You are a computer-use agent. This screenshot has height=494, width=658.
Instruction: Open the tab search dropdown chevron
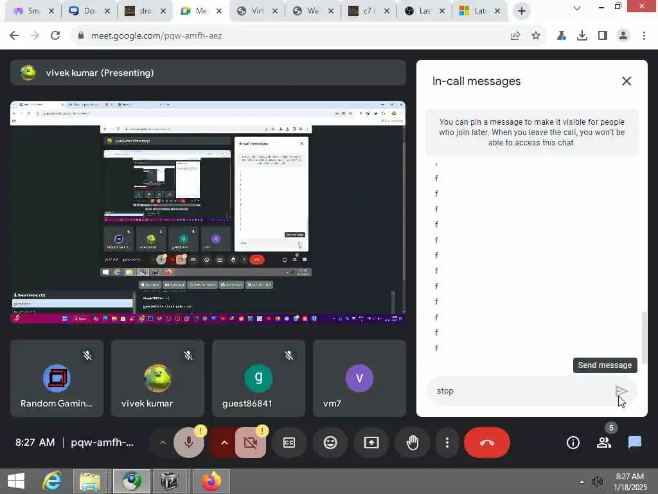(577, 8)
